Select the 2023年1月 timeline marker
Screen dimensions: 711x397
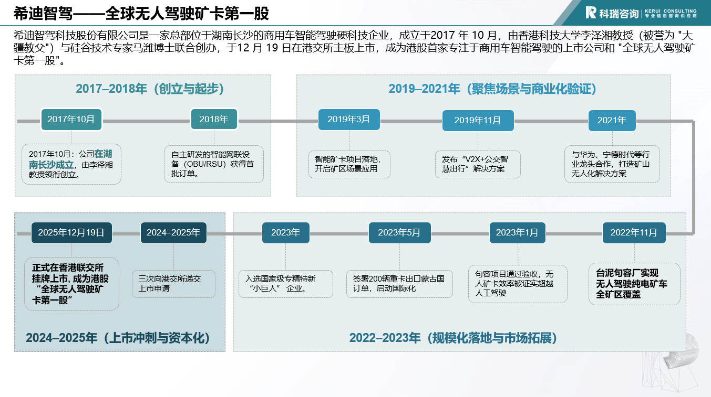(517, 233)
